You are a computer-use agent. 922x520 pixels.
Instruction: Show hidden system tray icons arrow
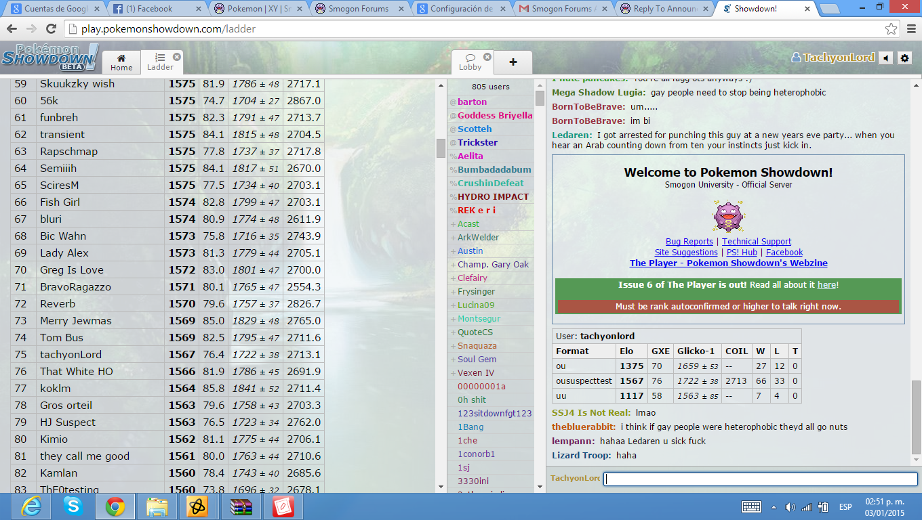774,507
